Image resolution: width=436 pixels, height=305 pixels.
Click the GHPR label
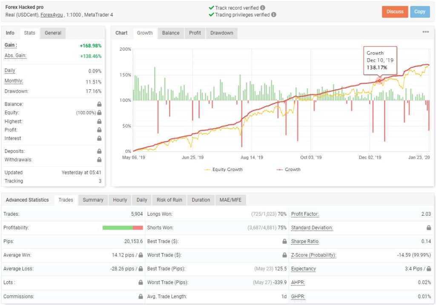click(x=298, y=296)
